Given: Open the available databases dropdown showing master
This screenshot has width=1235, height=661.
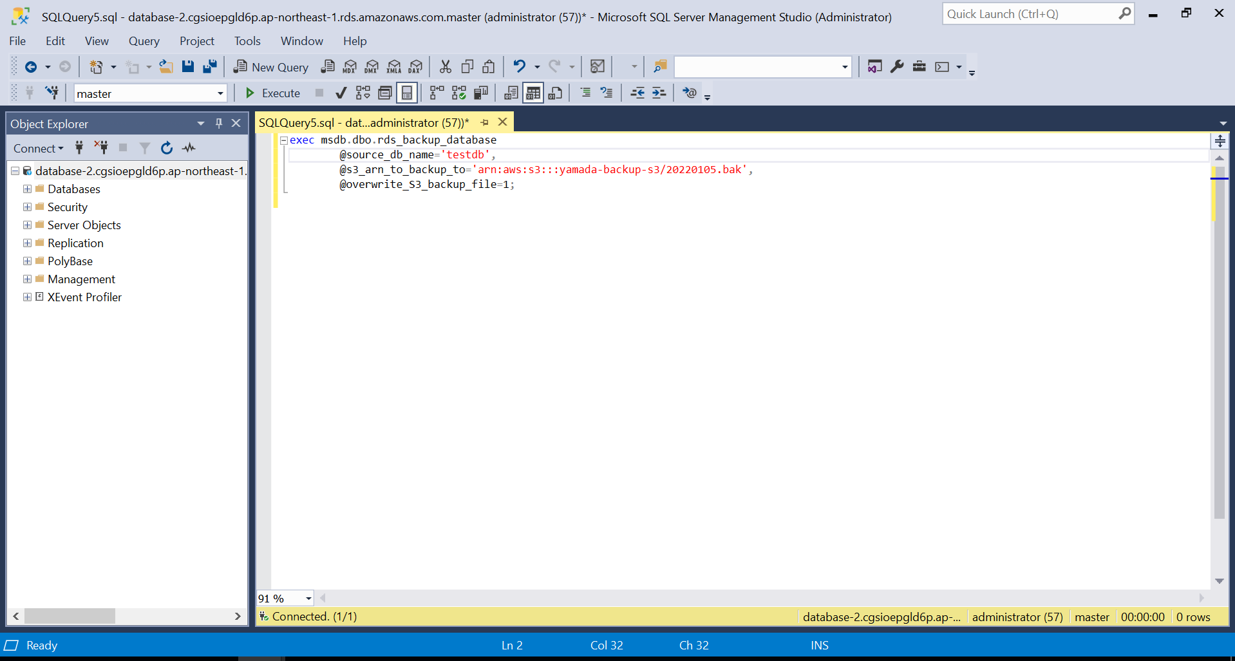Looking at the screenshot, I should 221,93.
